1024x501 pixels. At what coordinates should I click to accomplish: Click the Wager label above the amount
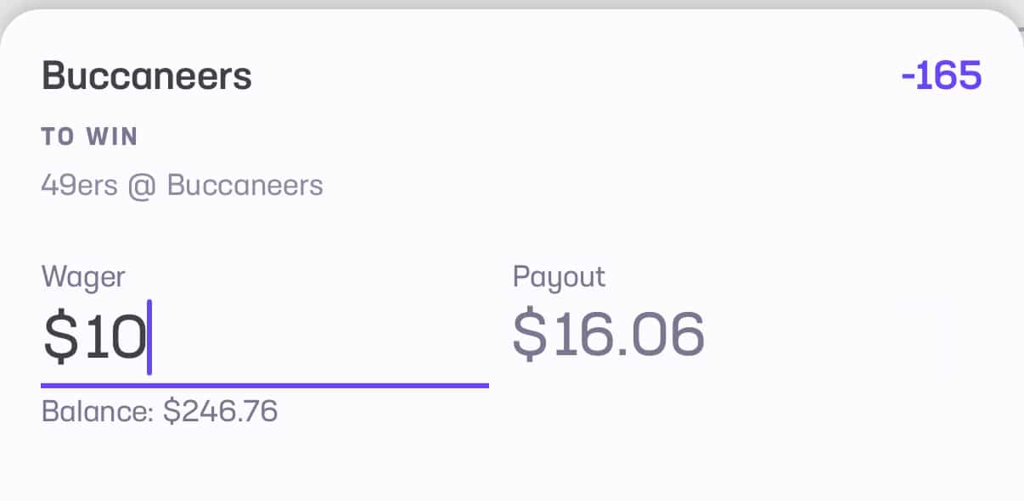83,276
